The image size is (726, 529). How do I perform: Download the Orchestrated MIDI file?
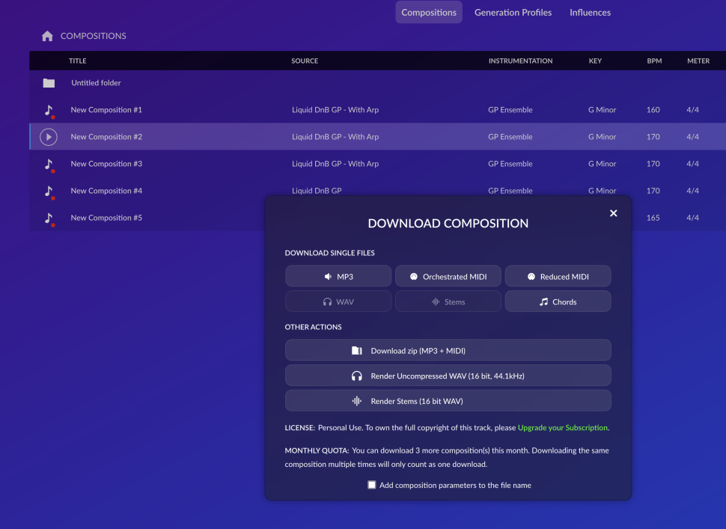tap(448, 276)
